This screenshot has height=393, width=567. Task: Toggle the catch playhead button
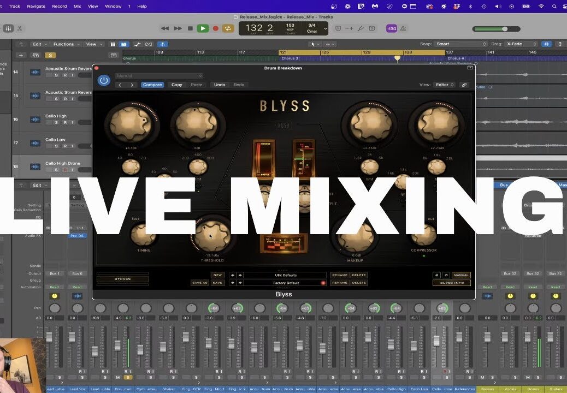163,44
